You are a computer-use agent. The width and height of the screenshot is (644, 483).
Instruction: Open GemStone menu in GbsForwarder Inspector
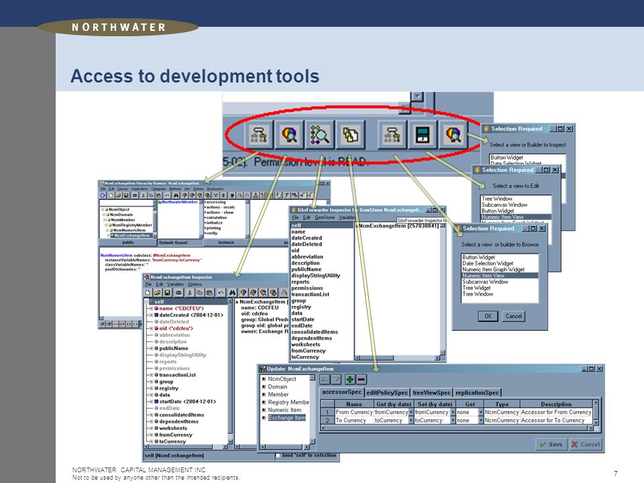coord(325,217)
